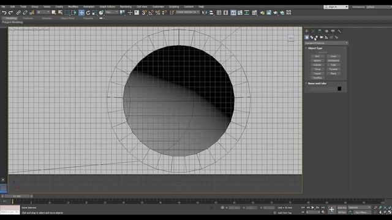Screen dimensions: 392x220
Task: Toggle Percent Snap on
Action: (x=158, y=12)
